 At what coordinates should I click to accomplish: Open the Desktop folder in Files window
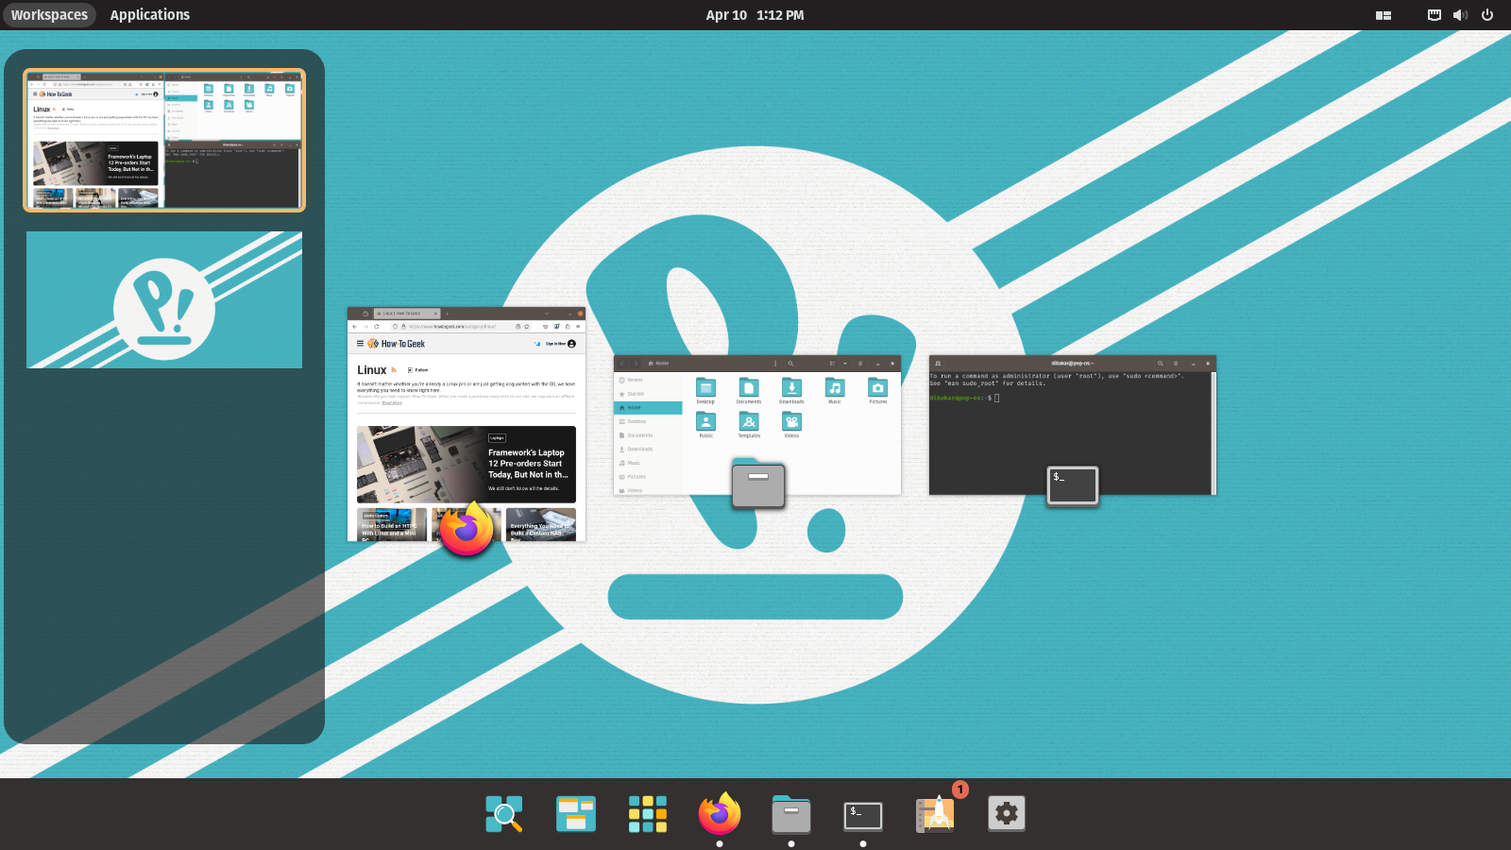705,391
